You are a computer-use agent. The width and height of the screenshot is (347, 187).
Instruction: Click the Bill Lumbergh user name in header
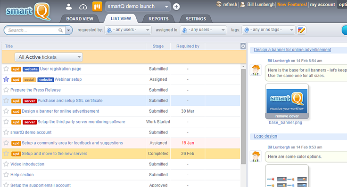pyautogui.click(x=261, y=4)
